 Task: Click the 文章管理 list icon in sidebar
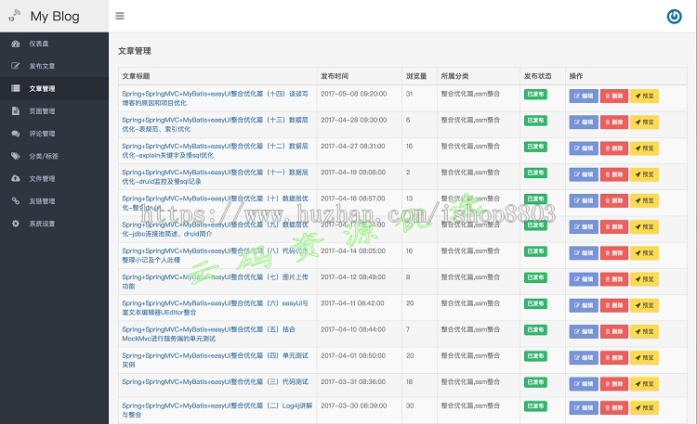(16, 88)
